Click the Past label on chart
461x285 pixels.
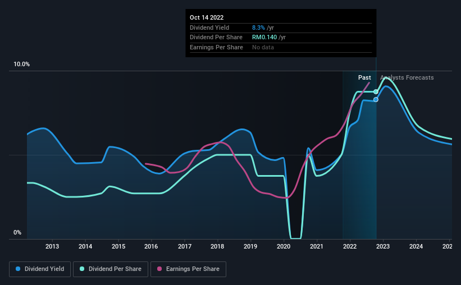364,77
